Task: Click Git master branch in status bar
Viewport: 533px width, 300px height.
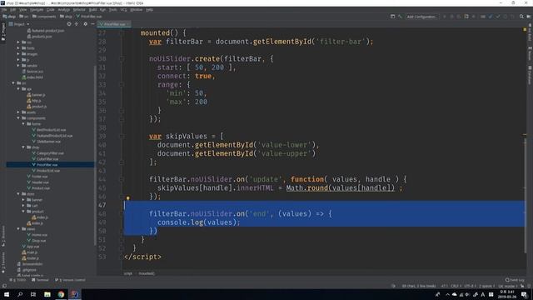Action: point(507,286)
